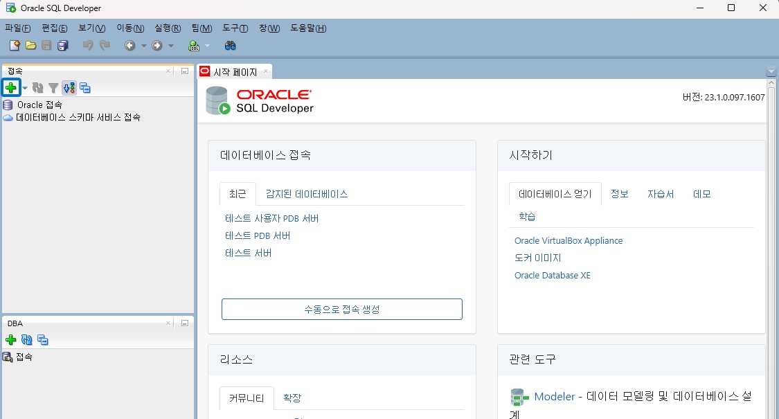Screen dimensions: 779x419
Task: Click the single-disk Save toolbar icon
Action: (x=46, y=46)
